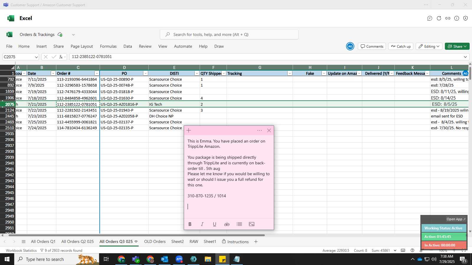This screenshot has height=265, width=472.
Task: Open the AG user presence avatar
Action: click(350, 46)
